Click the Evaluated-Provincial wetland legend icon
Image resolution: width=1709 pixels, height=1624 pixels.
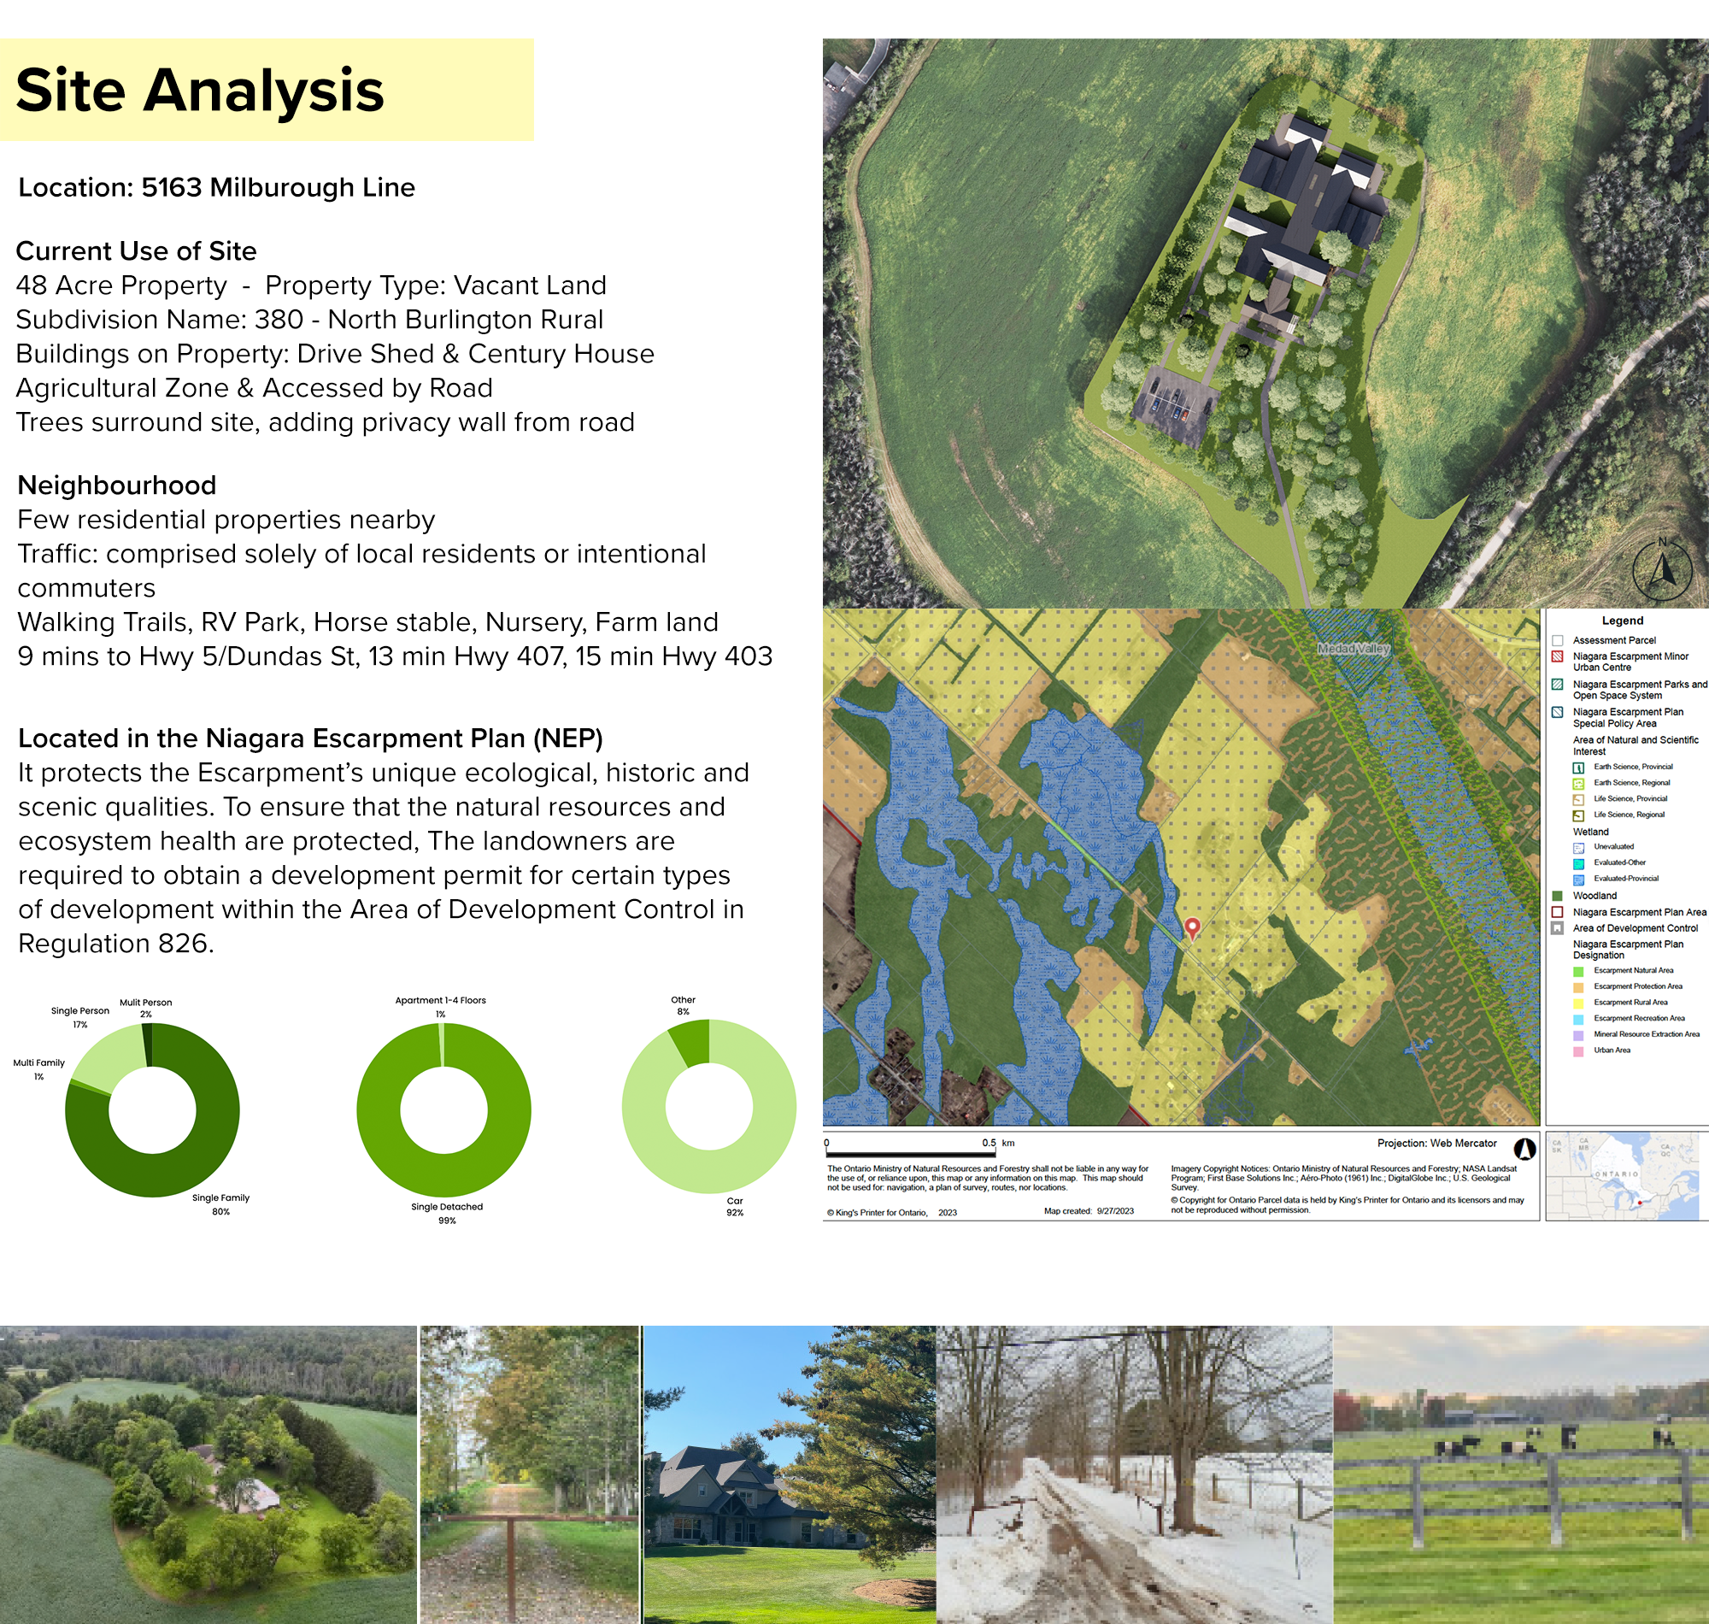(x=1578, y=879)
